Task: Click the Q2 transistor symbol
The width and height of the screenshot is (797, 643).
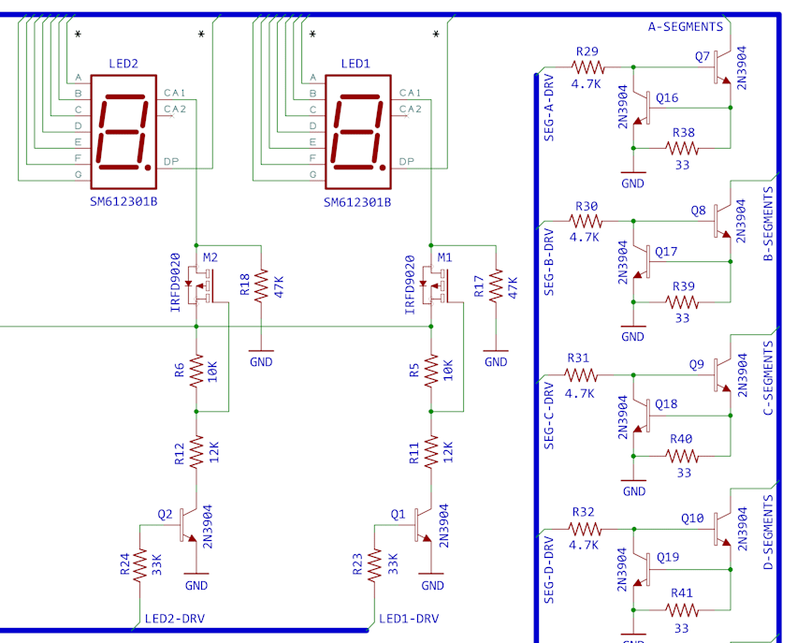Action: click(188, 525)
